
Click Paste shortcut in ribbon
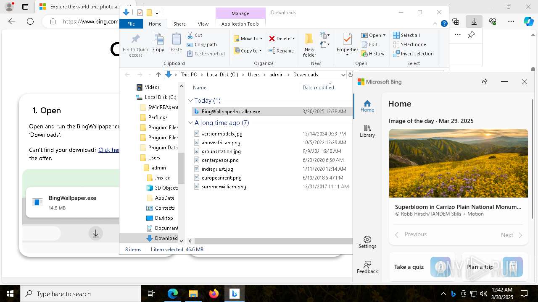pyautogui.click(x=206, y=54)
